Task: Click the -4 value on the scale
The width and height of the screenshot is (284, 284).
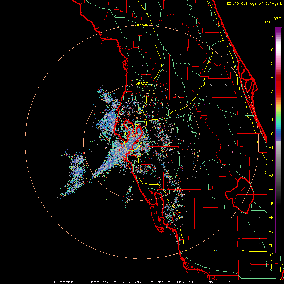Action: tap(271, 190)
